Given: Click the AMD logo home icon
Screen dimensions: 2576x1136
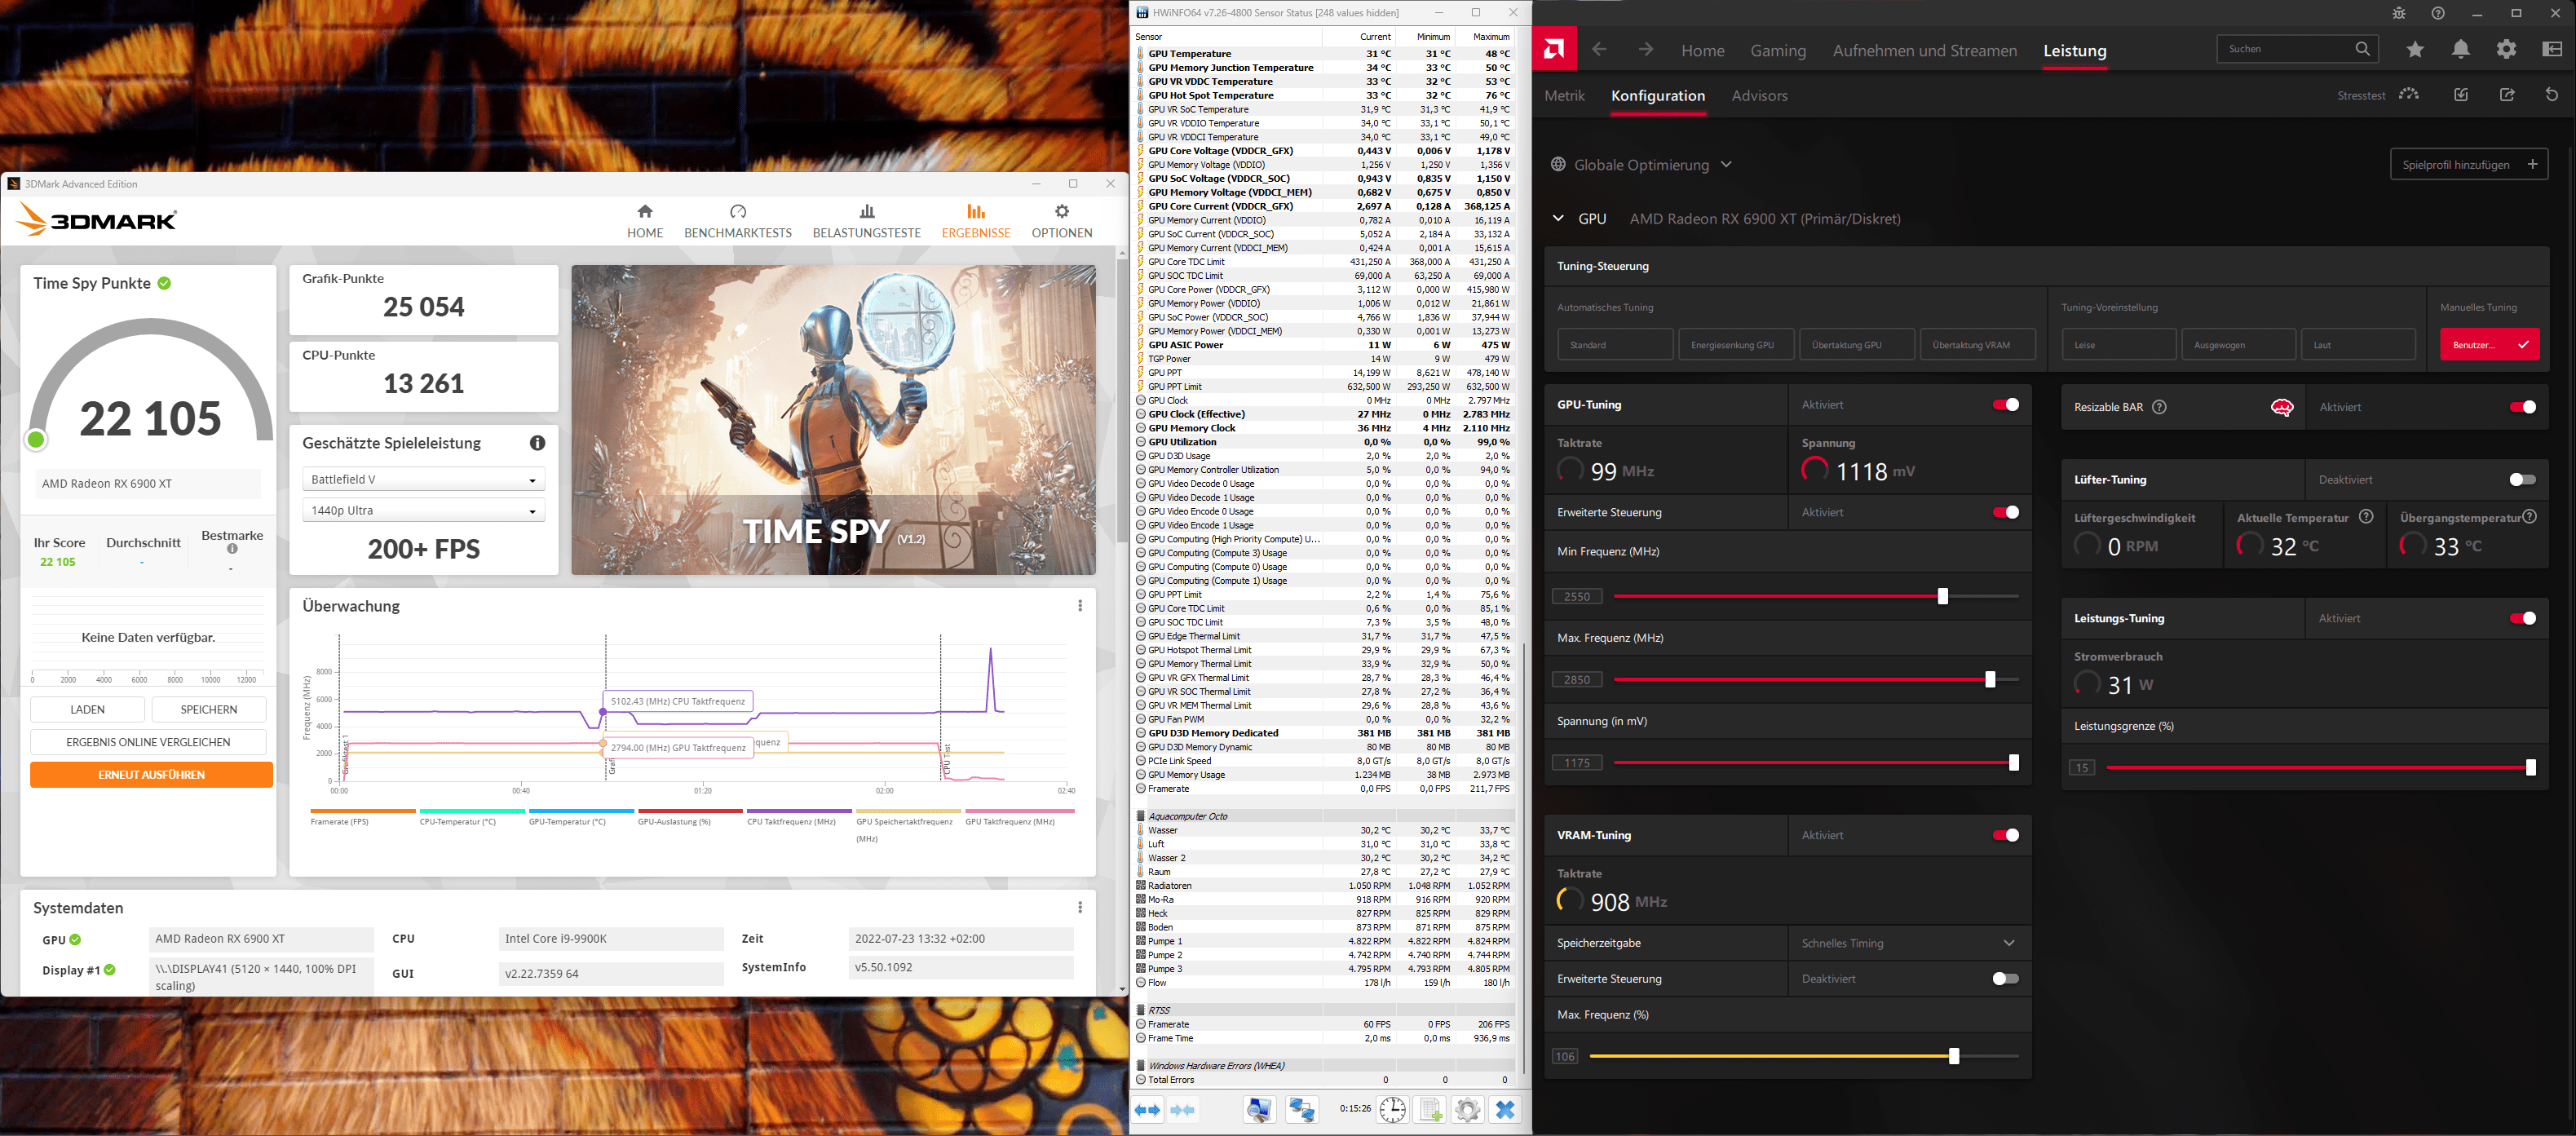Looking at the screenshot, I should pyautogui.click(x=1554, y=49).
